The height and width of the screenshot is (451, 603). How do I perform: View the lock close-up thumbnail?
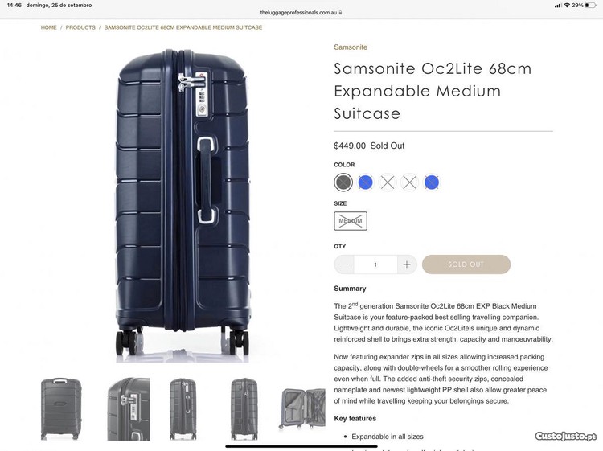[x=128, y=408]
